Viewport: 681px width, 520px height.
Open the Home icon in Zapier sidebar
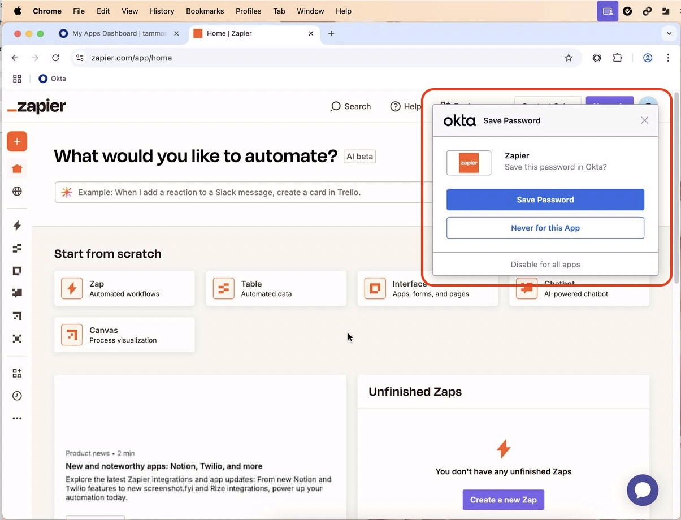coord(17,168)
